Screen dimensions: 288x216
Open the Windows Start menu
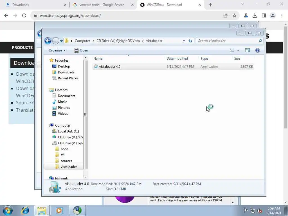pos(8,210)
